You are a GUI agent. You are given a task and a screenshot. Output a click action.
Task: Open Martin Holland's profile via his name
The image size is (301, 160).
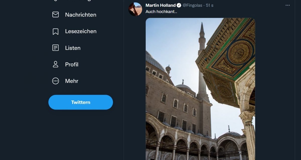coord(161,5)
